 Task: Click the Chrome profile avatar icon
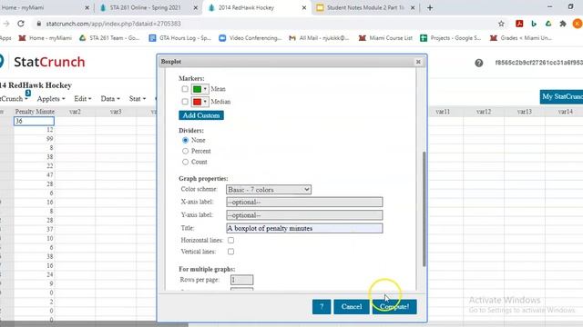tap(578, 24)
